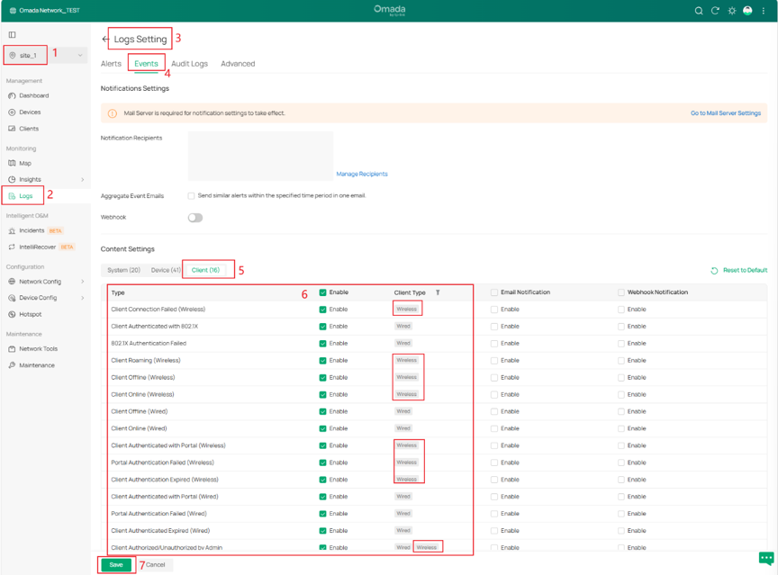
Task: Open the Manage Recipients link
Action: pyautogui.click(x=362, y=174)
